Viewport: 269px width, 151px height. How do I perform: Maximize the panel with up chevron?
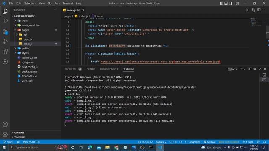pyautogui.click(x=260, y=69)
